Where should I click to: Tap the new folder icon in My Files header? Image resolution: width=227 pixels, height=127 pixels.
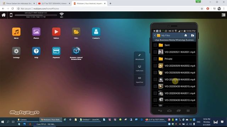[x=192, y=35]
